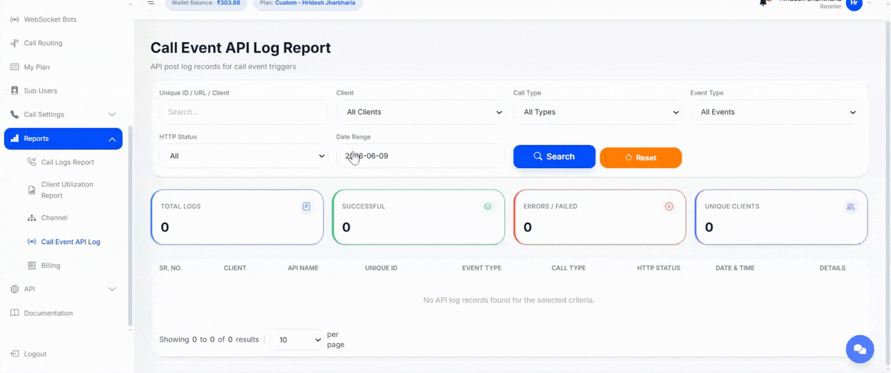The width and height of the screenshot is (891, 373).
Task: Click the Call Event API Log Report heading
Action: 241,48
